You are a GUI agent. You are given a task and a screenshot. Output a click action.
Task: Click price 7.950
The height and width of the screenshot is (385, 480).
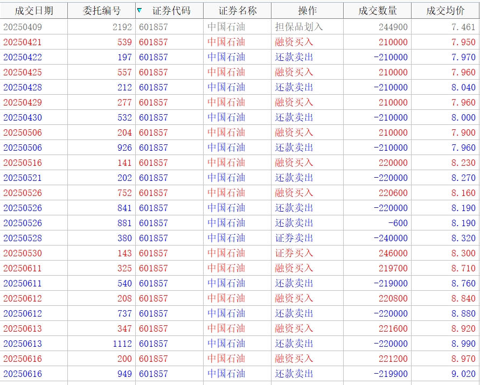[x=463, y=42]
